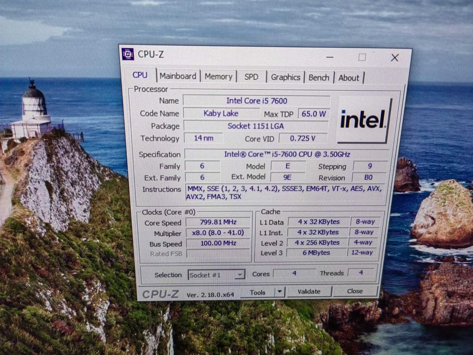
Task: Minimize the CPU-Z window
Action: 330,57
